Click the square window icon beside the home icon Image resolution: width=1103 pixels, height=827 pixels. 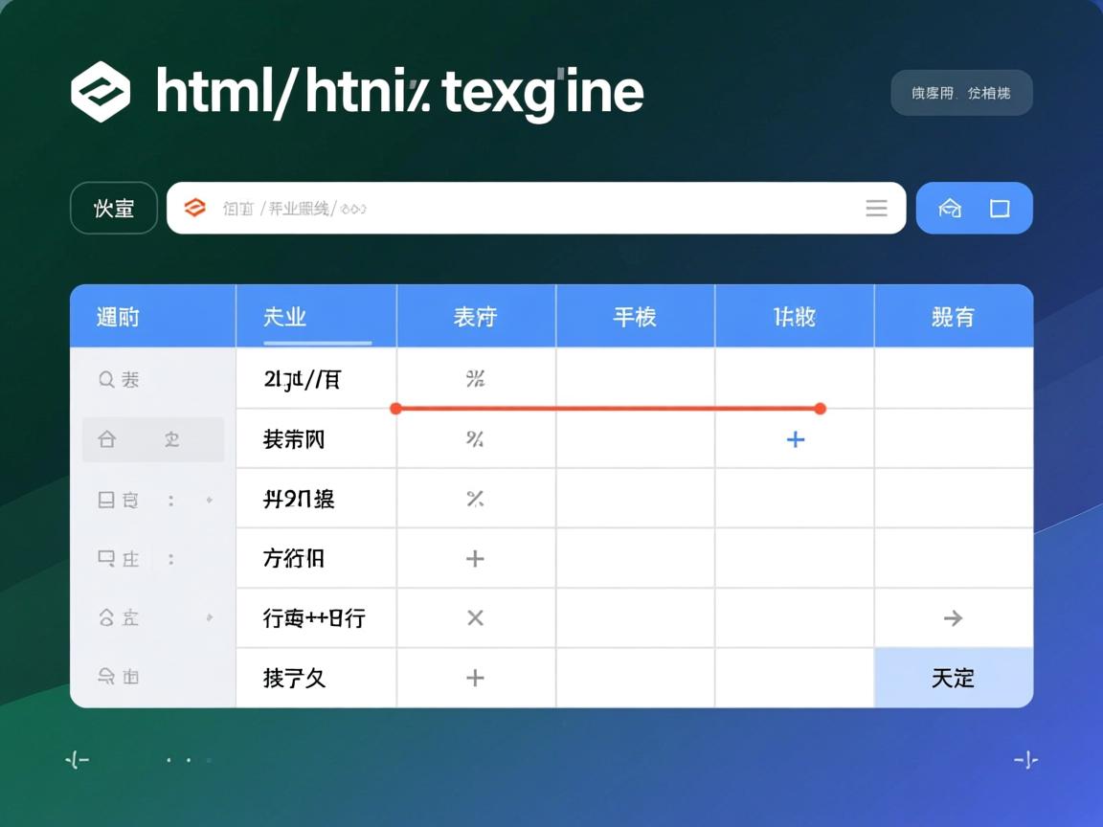(1000, 208)
